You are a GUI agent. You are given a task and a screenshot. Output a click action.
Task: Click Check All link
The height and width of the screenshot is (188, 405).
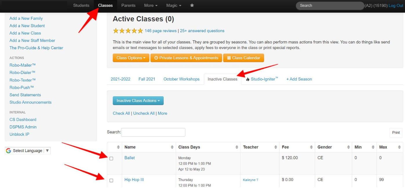(x=121, y=113)
